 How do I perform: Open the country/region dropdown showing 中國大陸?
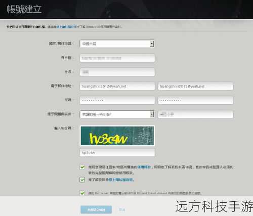117,44
